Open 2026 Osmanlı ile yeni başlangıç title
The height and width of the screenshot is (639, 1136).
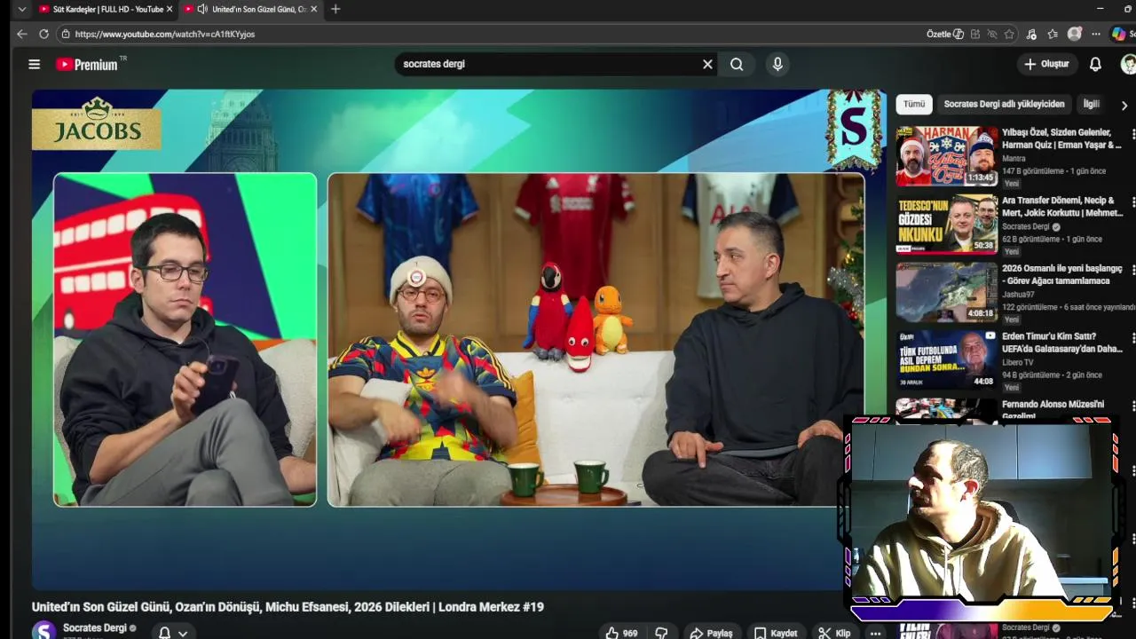pos(1062,274)
